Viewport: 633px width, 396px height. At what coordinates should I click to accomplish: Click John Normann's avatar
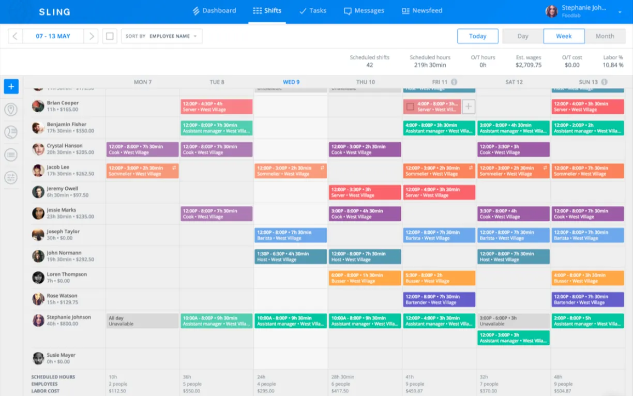(x=38, y=256)
